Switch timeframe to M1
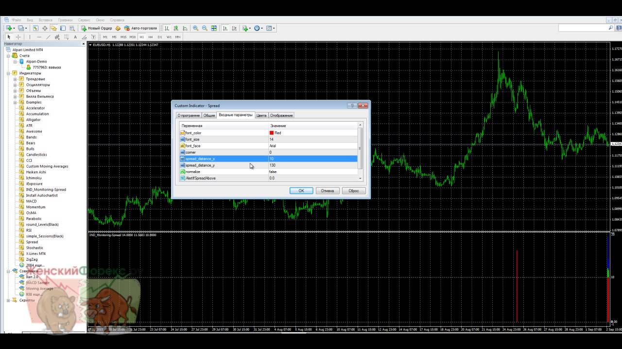Screen dimensions: 622x349 pos(105,37)
